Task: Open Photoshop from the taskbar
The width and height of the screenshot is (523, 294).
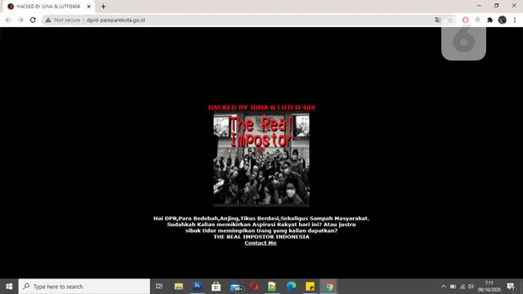Action: coord(198,286)
